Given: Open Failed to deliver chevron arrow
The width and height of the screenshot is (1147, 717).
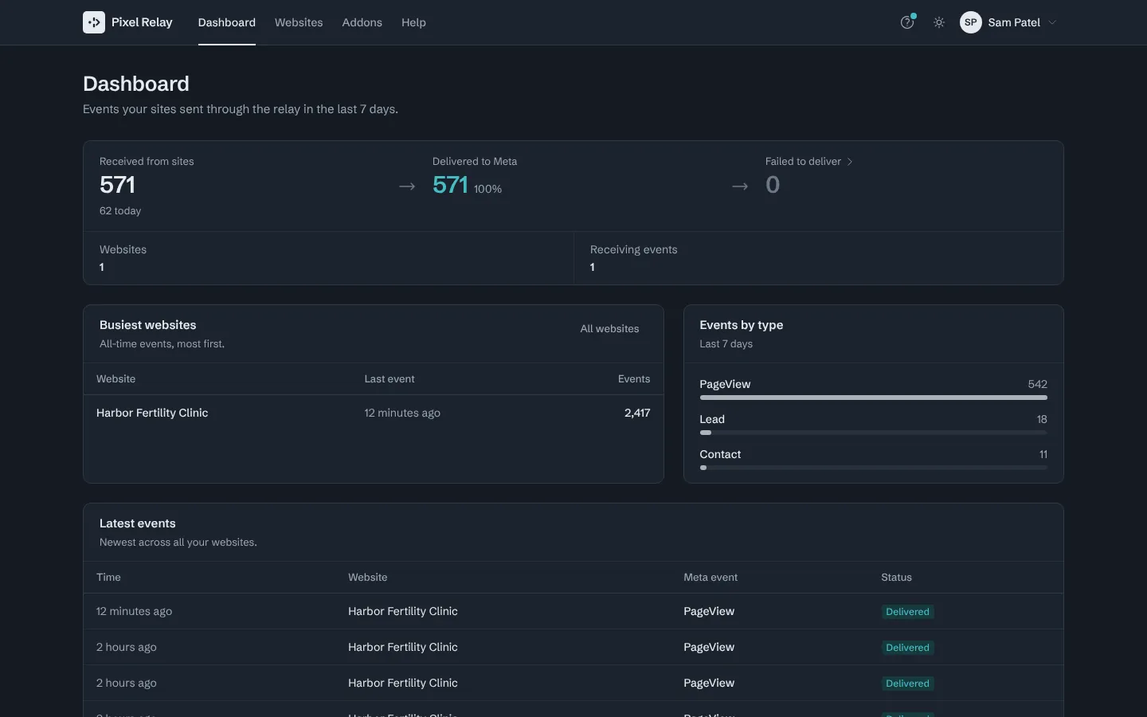Looking at the screenshot, I should tap(850, 162).
